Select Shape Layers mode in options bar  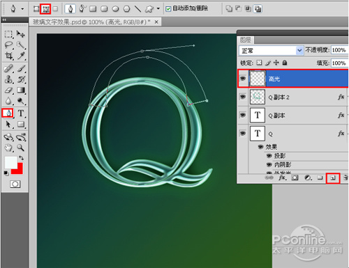36,9
